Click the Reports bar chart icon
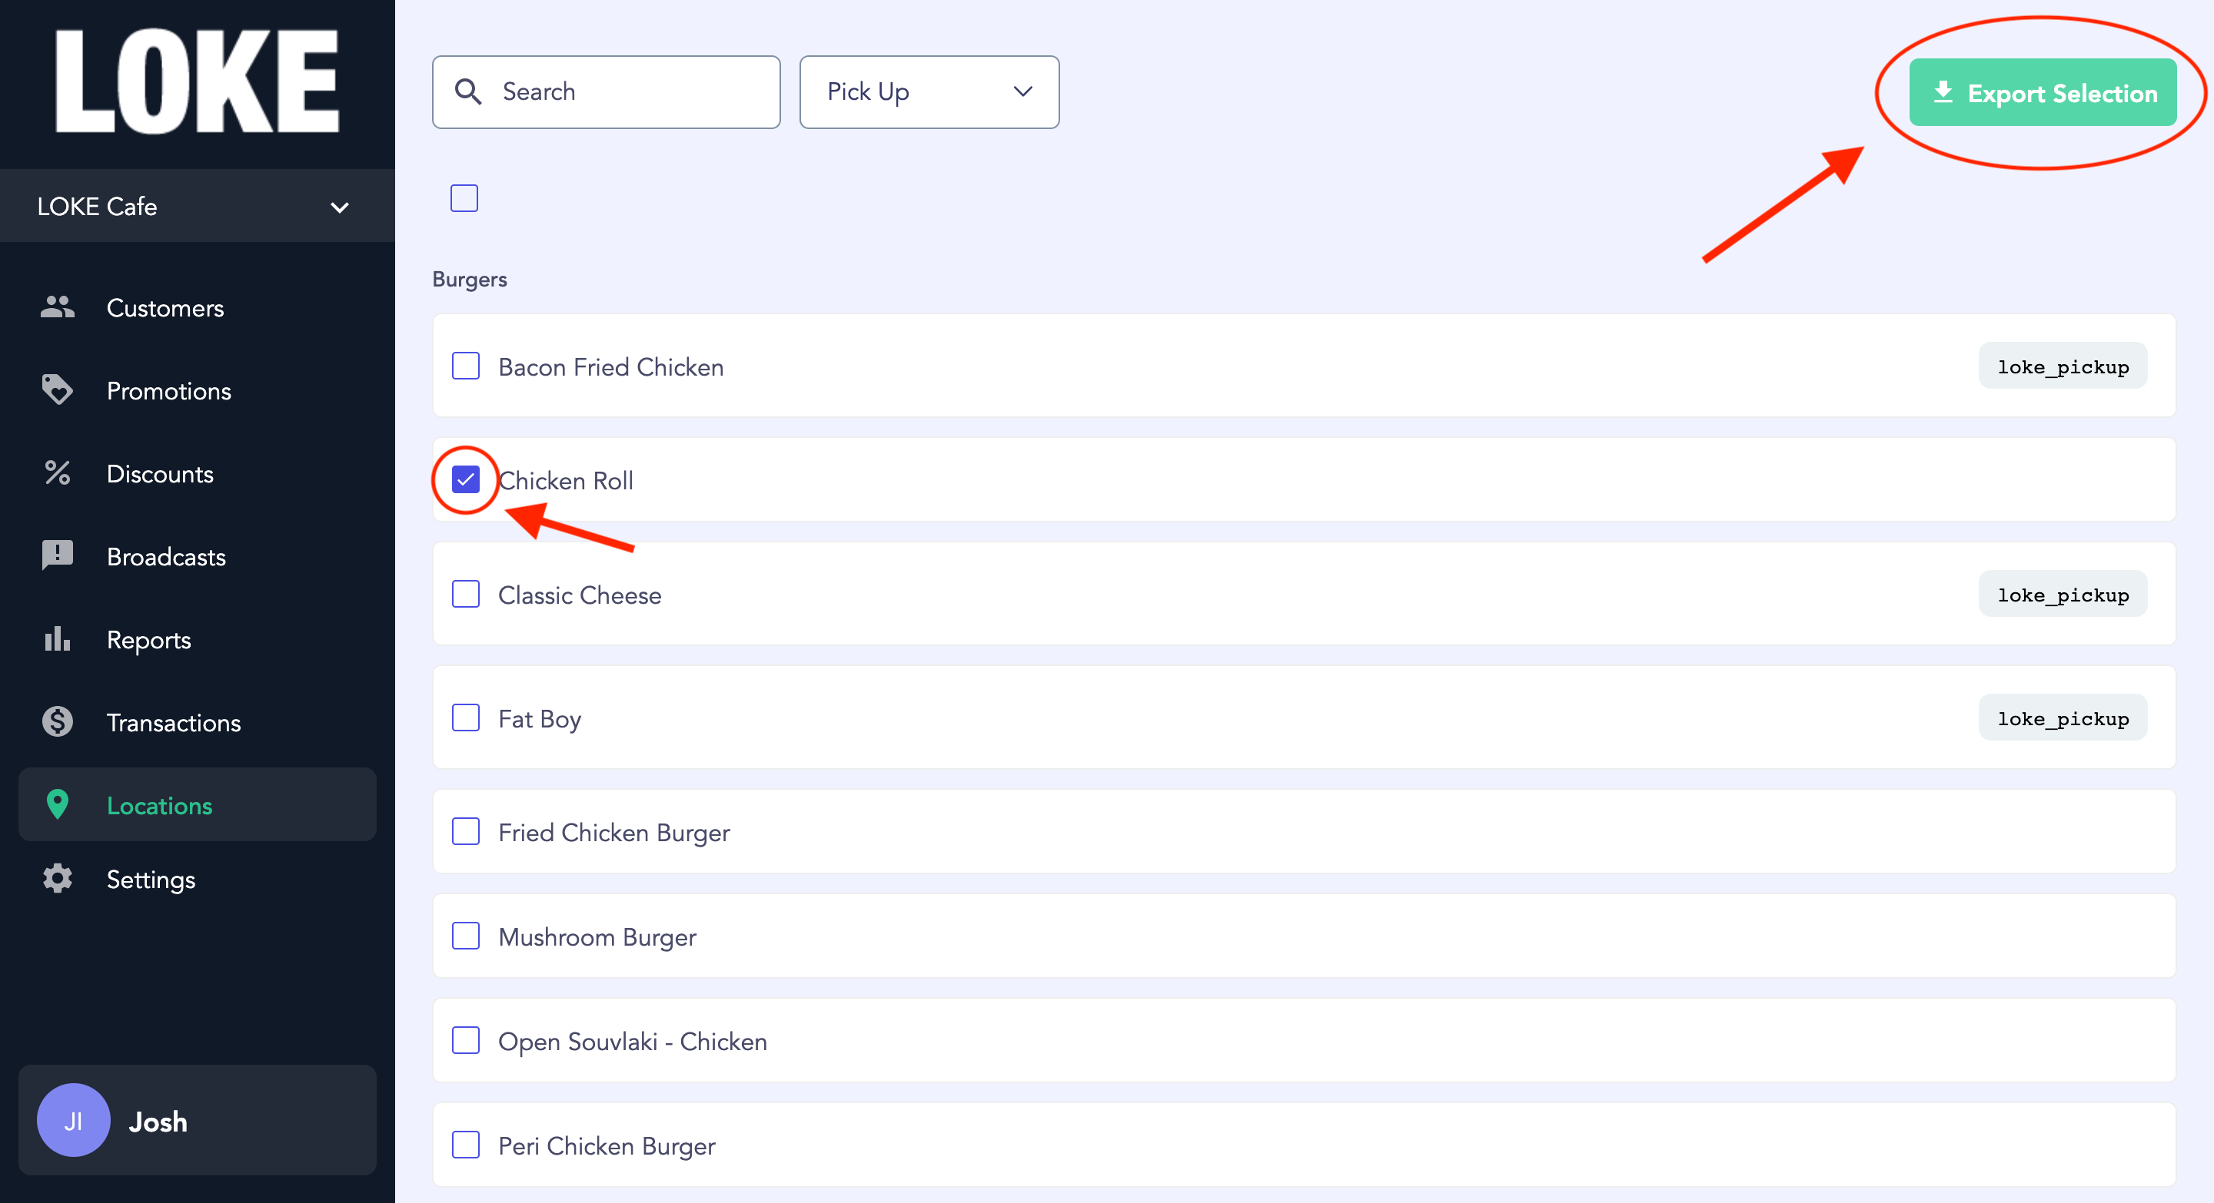This screenshot has width=2214, height=1203. (58, 639)
